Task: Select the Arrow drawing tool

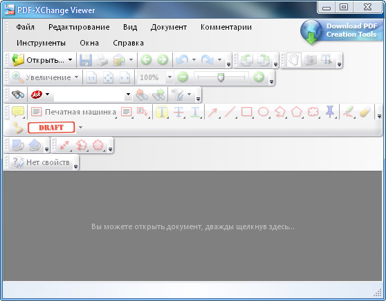Action: click(x=212, y=113)
